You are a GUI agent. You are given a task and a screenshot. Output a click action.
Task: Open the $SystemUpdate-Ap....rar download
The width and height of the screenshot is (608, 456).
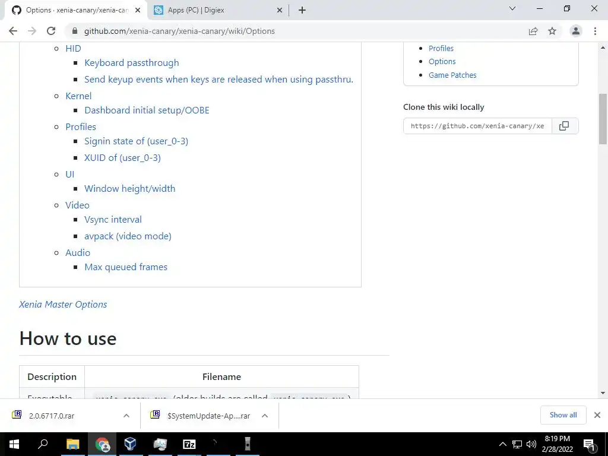(208, 416)
